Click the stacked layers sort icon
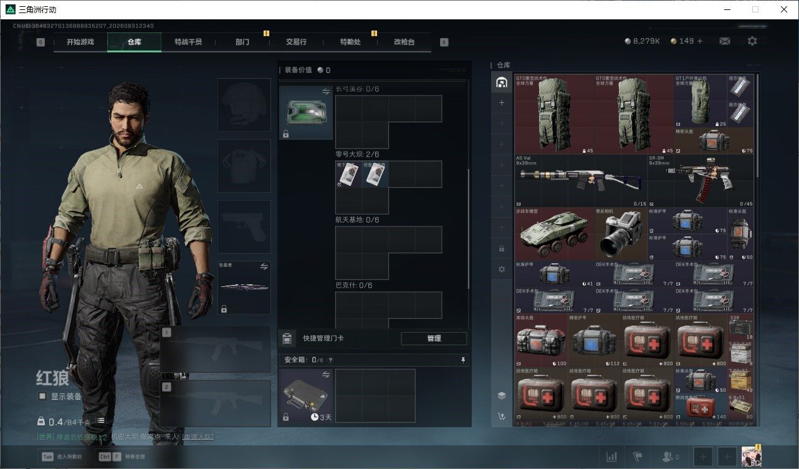This screenshot has width=799, height=469. pos(502,395)
